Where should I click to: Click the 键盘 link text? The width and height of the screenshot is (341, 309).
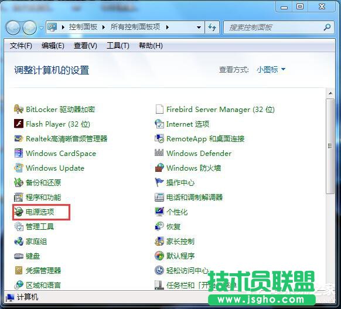coord(33,256)
